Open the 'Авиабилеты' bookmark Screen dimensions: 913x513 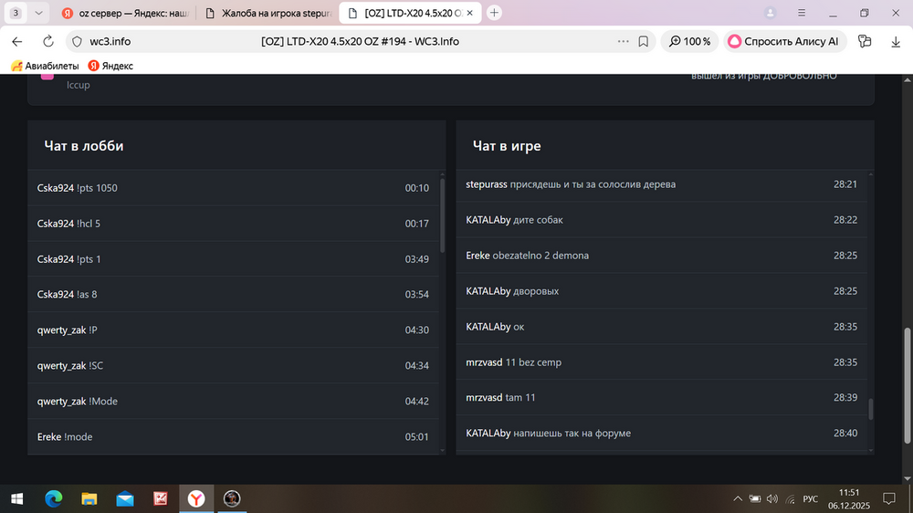(x=45, y=66)
